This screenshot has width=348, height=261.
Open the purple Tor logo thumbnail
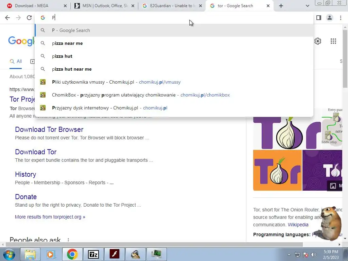tap(322, 170)
